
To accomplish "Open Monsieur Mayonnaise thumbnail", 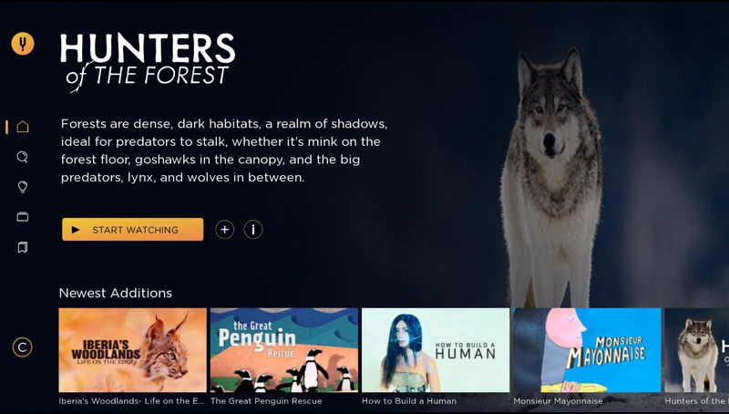I will (587, 350).
